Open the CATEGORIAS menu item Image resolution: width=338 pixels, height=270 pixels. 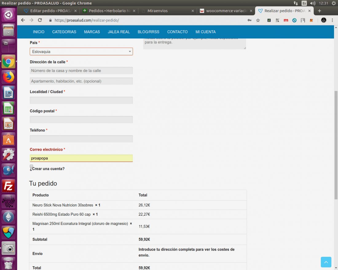(x=64, y=32)
